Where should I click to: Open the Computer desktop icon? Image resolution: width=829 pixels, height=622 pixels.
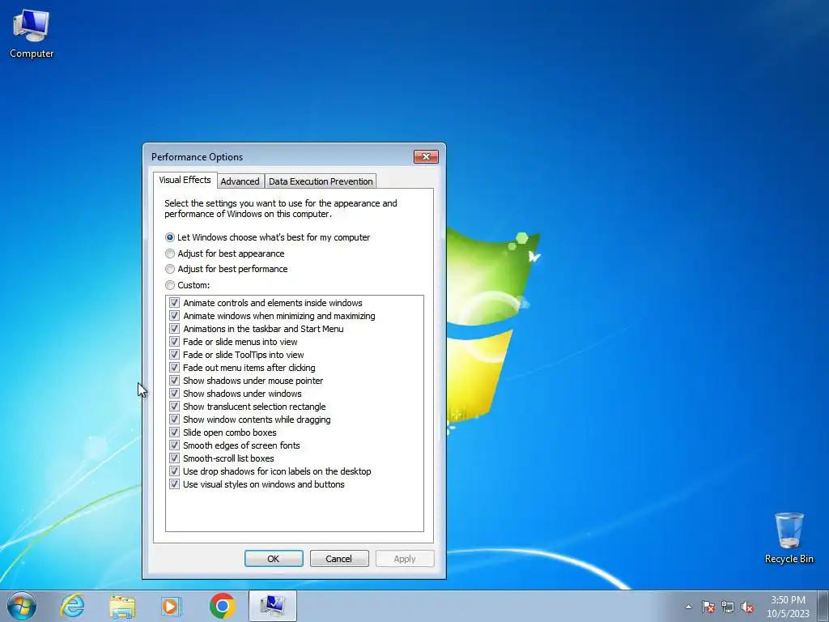coord(32,34)
